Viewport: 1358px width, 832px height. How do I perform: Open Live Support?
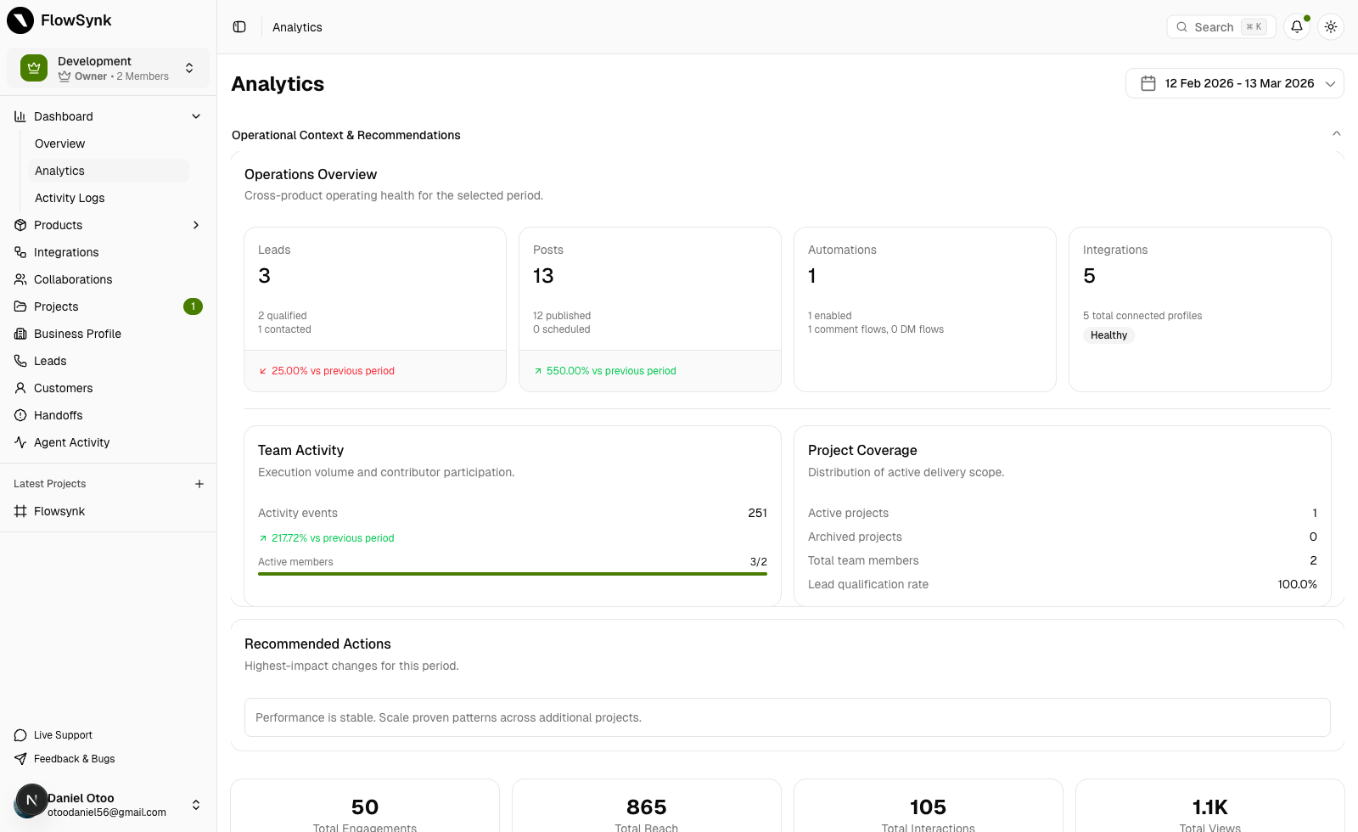pyautogui.click(x=62, y=735)
